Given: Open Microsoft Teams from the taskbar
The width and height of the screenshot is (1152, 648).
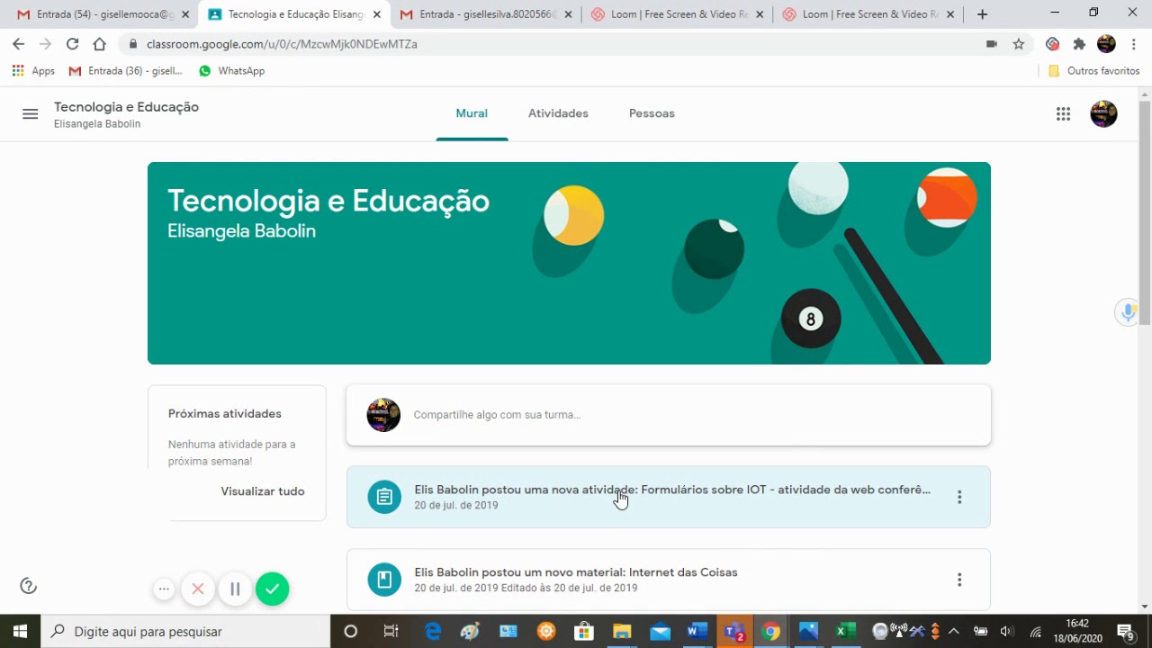Looking at the screenshot, I should click(734, 631).
